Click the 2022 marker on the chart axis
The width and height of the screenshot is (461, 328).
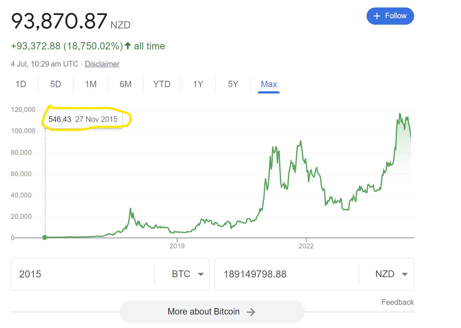[x=306, y=246]
